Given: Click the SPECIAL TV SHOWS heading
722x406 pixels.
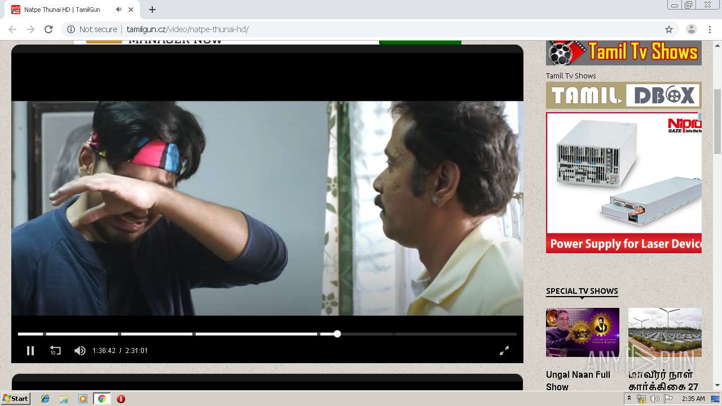Looking at the screenshot, I should pyautogui.click(x=582, y=291).
